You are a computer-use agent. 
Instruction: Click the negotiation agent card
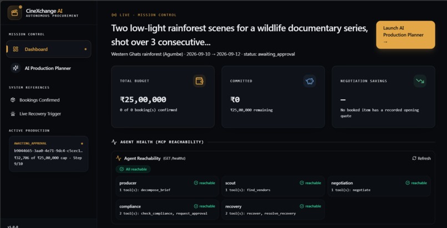[x=379, y=186]
